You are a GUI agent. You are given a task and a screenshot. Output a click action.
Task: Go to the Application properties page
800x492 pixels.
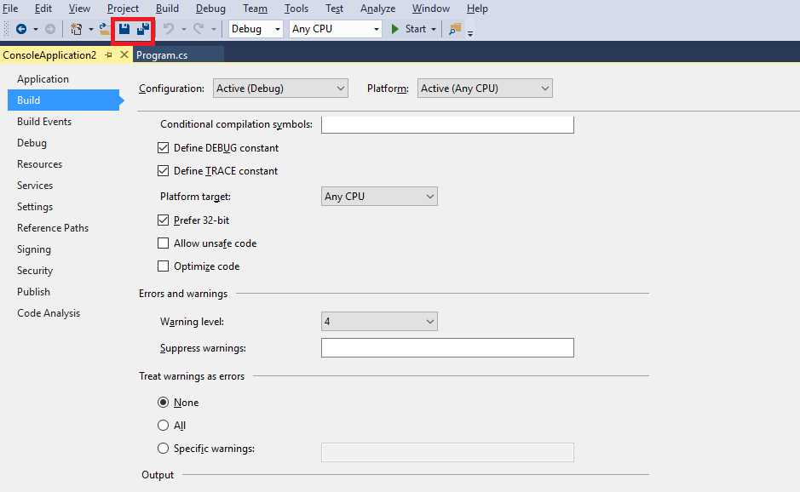pos(43,79)
